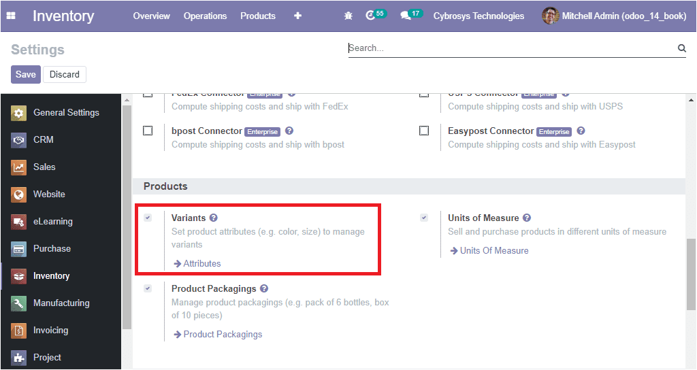Click CRM handshake icon in sidebar
This screenshot has width=697, height=370.
pyautogui.click(x=18, y=140)
